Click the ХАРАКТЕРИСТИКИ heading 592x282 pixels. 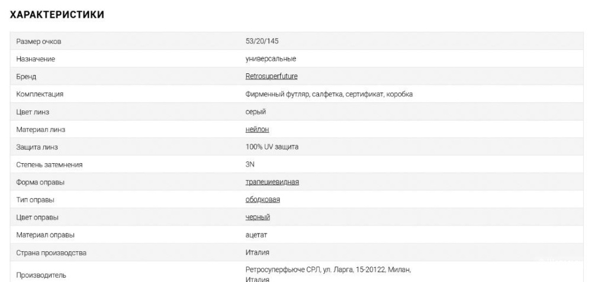click(x=57, y=15)
